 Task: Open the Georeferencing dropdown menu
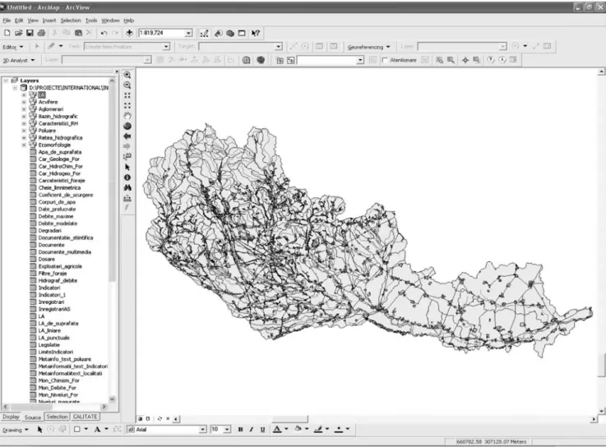click(368, 47)
